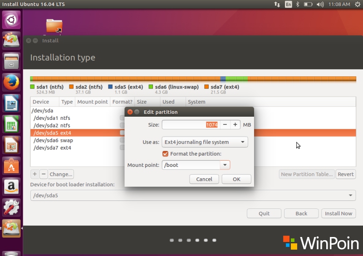Toggle format checkbox for /dev/sda7
The image size is (363, 256).
122,147
